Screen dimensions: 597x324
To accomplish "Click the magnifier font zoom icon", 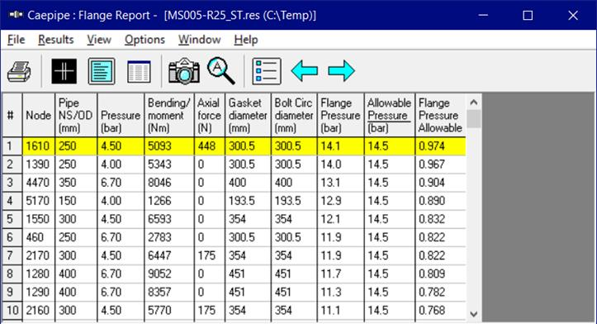I will (221, 71).
